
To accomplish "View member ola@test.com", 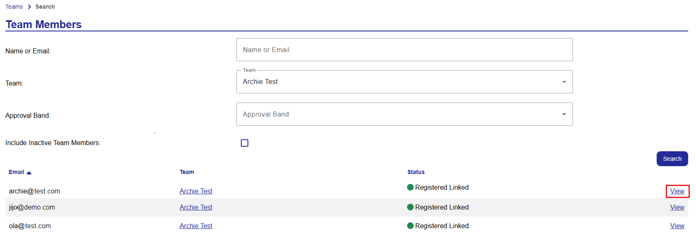I will [677, 226].
